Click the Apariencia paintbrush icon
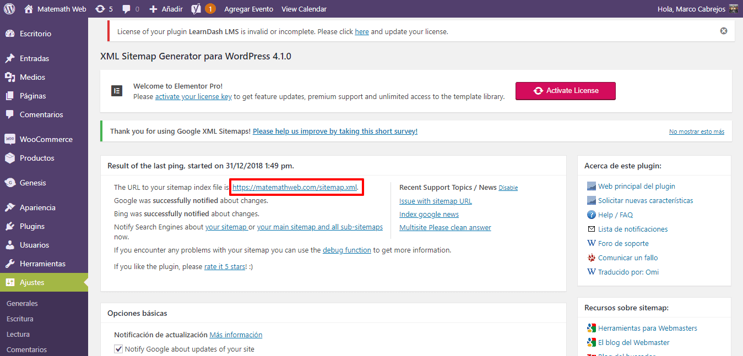The image size is (743, 356). pos(10,207)
